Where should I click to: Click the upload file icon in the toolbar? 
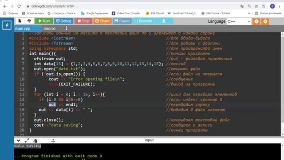[29, 21]
